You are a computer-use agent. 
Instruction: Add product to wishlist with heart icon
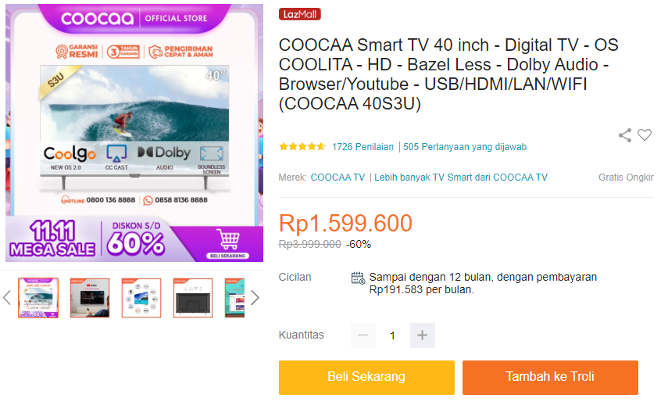(x=644, y=134)
